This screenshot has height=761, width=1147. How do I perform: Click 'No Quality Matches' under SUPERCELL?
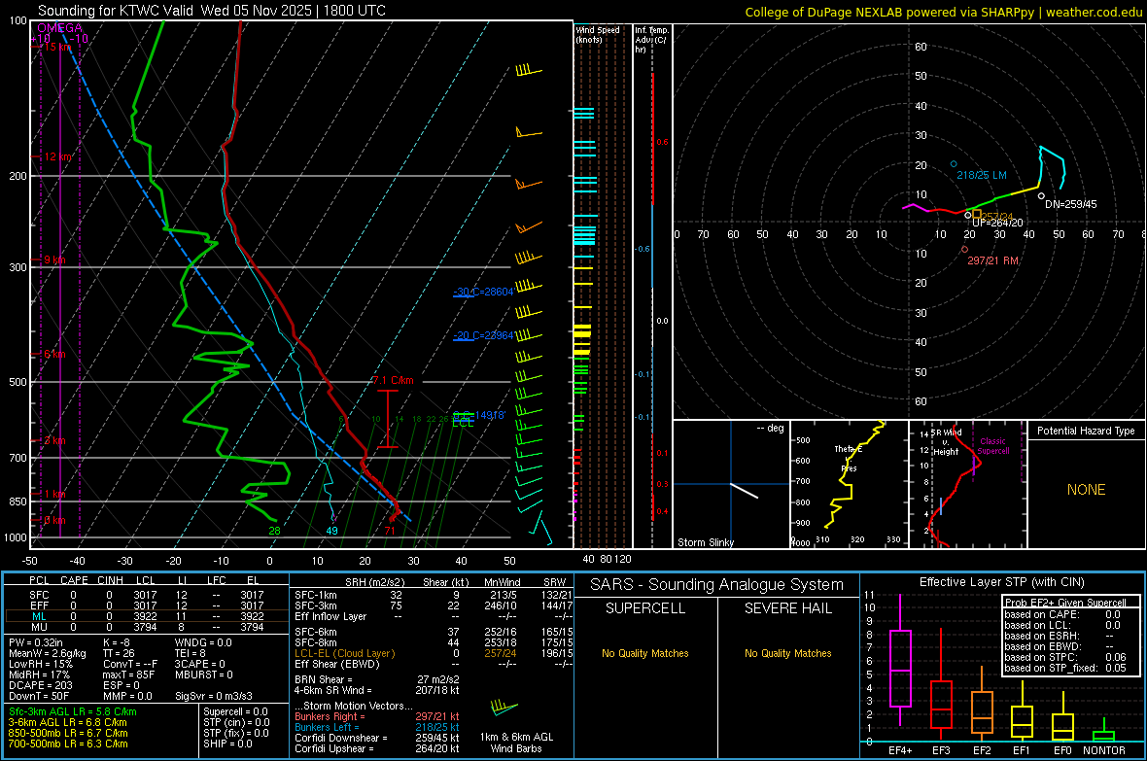pyautogui.click(x=645, y=653)
